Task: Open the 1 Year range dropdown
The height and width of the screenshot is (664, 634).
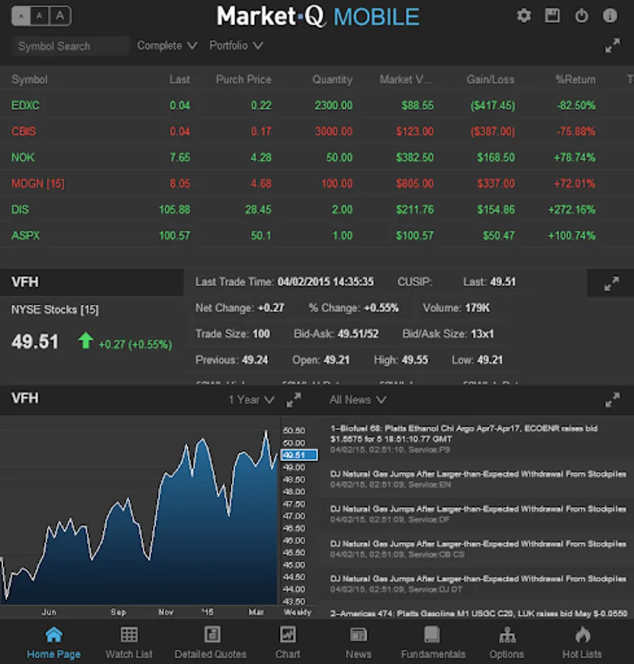Action: 251,400
